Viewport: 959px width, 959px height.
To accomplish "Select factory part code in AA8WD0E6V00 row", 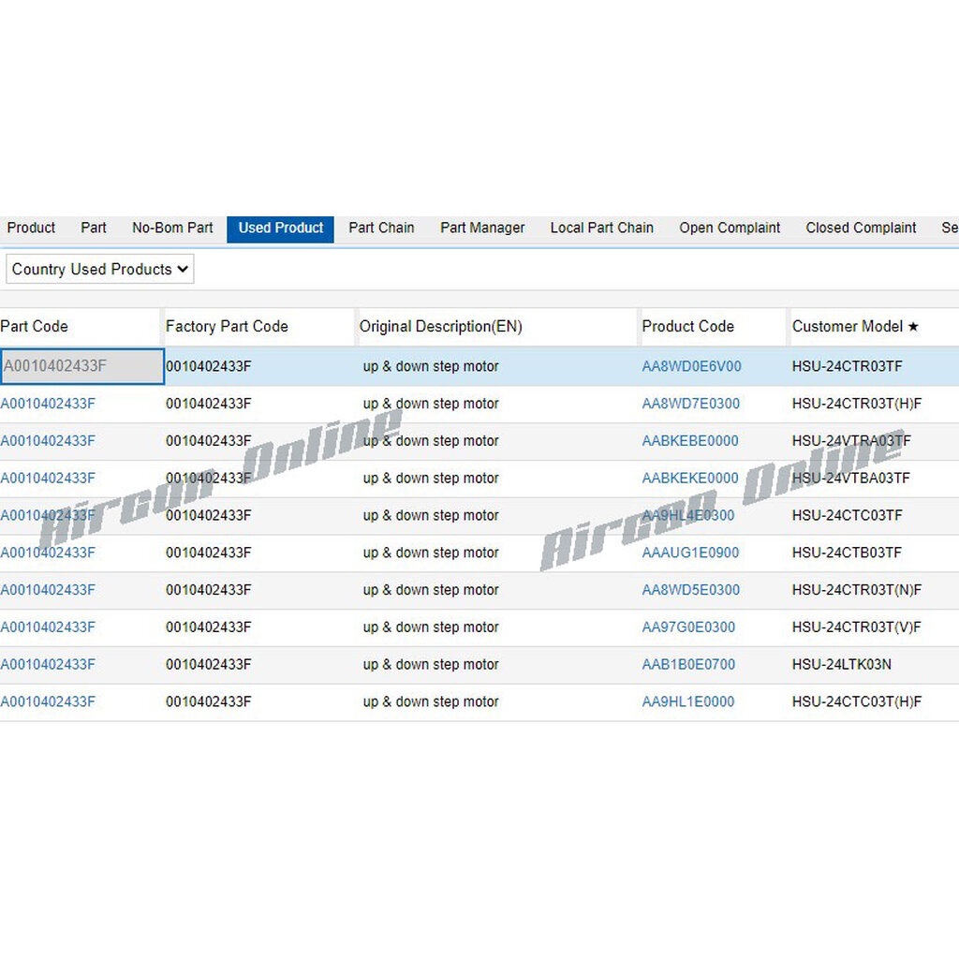I will [209, 366].
